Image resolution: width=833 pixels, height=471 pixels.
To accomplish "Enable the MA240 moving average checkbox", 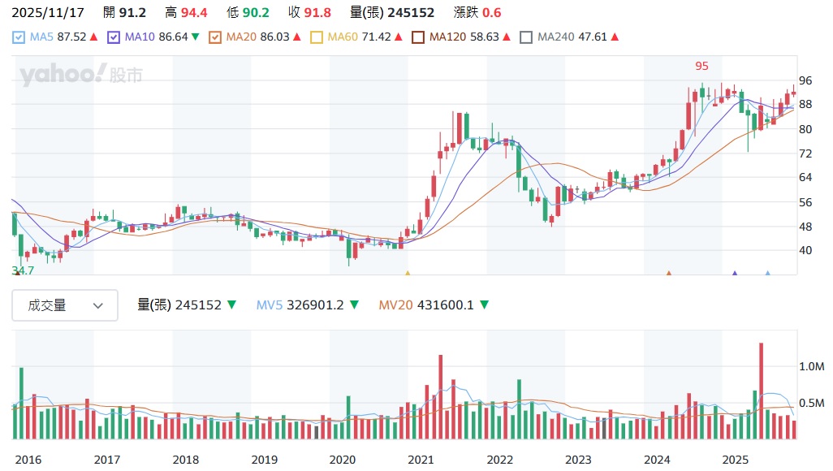I will click(525, 37).
